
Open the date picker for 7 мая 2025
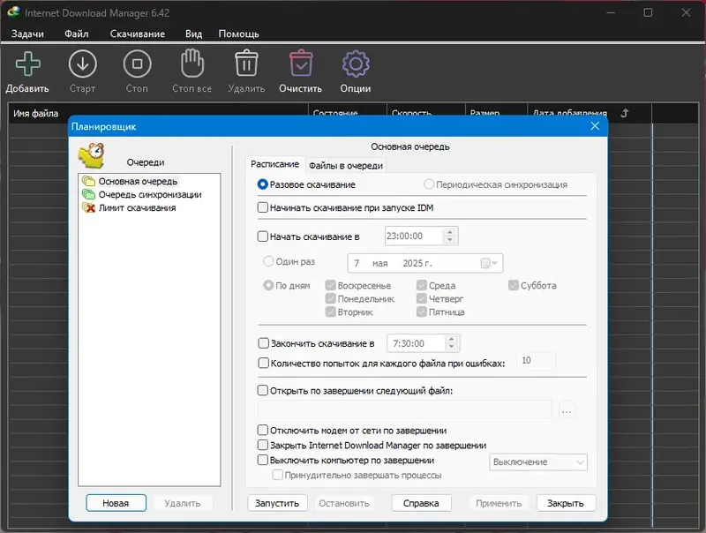(490, 262)
